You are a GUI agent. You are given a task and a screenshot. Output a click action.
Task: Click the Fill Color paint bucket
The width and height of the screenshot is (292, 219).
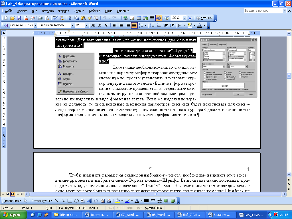pos(117,201)
